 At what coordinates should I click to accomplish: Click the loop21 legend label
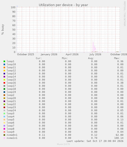pyautogui.click(x=11, y=101)
